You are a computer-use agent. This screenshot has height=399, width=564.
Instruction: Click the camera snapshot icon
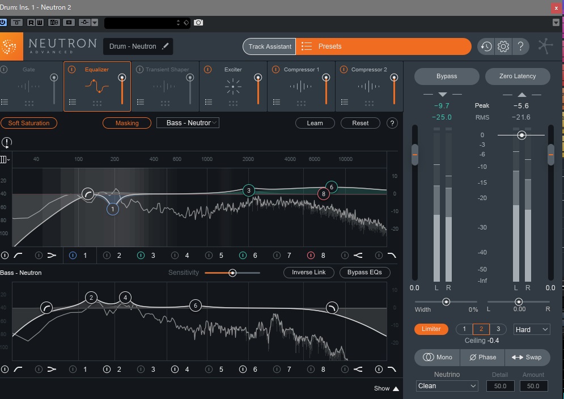pyautogui.click(x=198, y=23)
